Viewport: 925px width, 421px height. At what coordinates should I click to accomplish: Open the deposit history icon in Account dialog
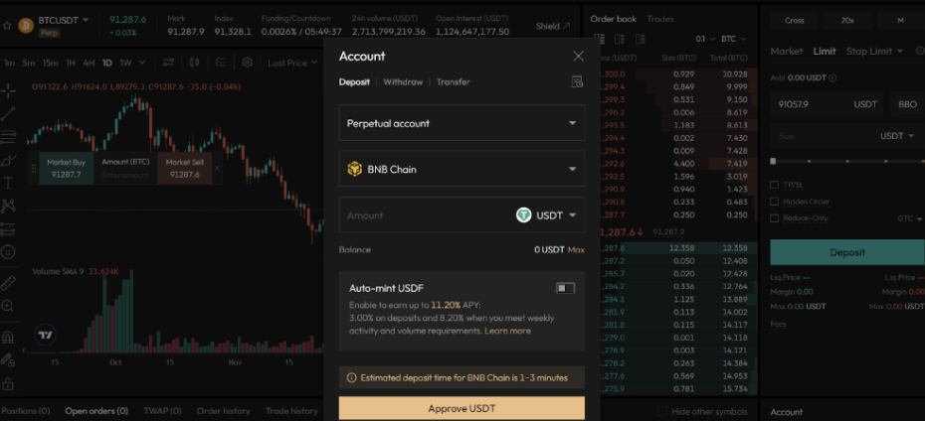click(x=578, y=81)
